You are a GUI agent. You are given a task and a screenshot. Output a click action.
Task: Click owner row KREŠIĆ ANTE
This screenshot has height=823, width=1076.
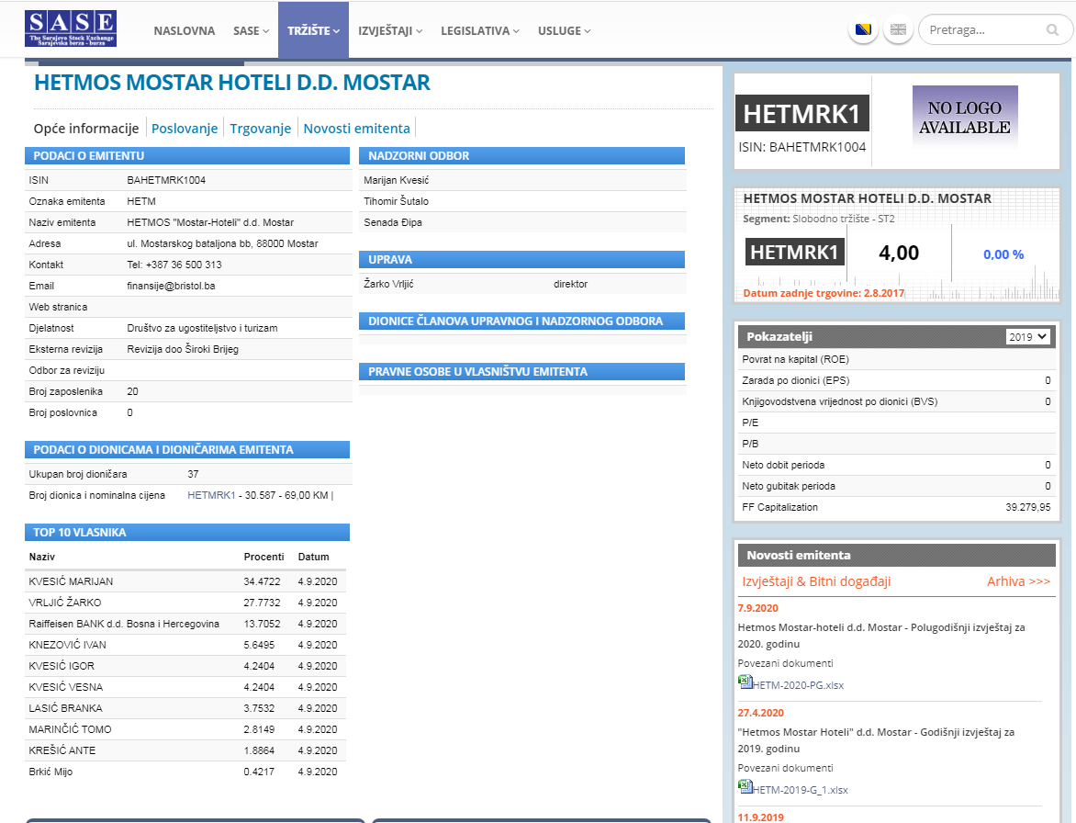tap(185, 751)
